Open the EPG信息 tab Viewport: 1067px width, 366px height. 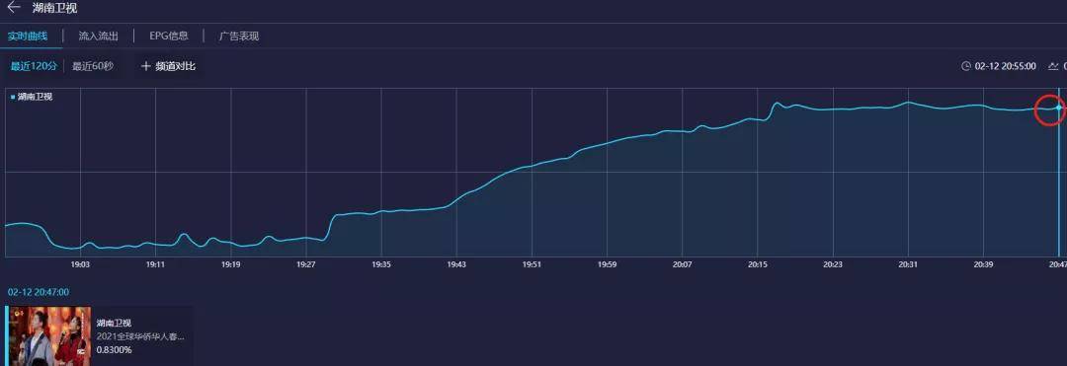pos(169,36)
